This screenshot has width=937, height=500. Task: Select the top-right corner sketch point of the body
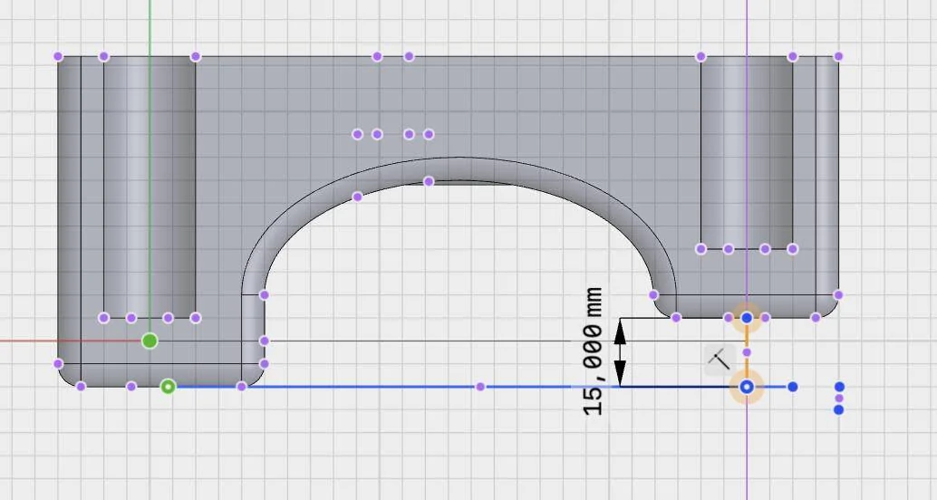click(x=838, y=56)
